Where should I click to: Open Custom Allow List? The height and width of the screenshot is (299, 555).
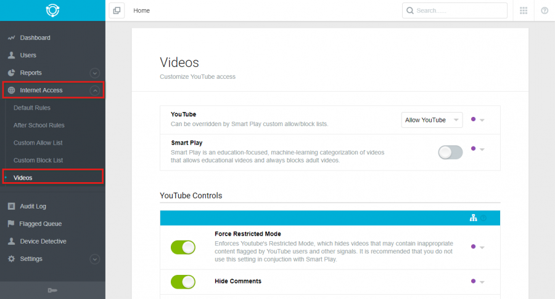coord(38,143)
